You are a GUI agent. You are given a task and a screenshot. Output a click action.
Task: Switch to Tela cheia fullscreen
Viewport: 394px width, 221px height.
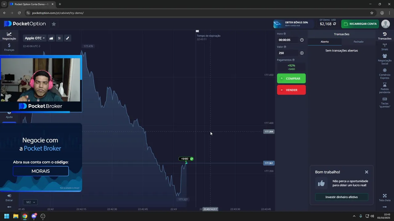coord(384,198)
